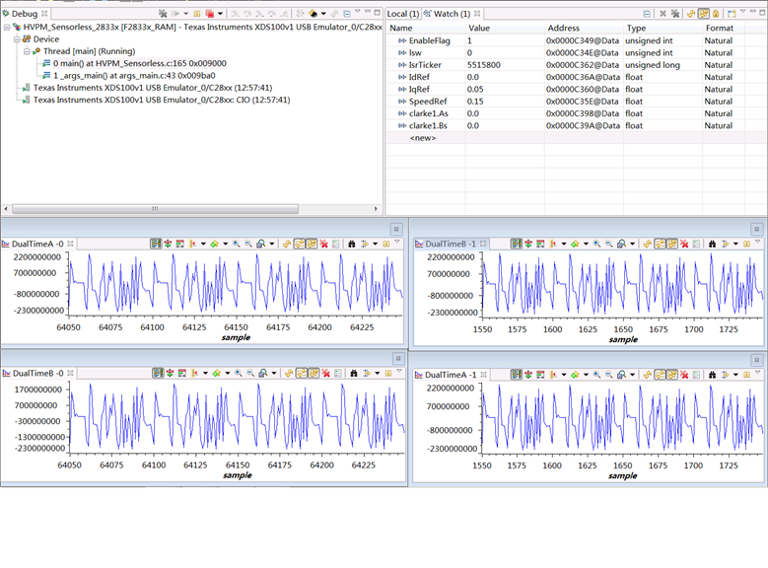Collapse the Device tree node
This screenshot has height=568, width=768.
[x=16, y=39]
